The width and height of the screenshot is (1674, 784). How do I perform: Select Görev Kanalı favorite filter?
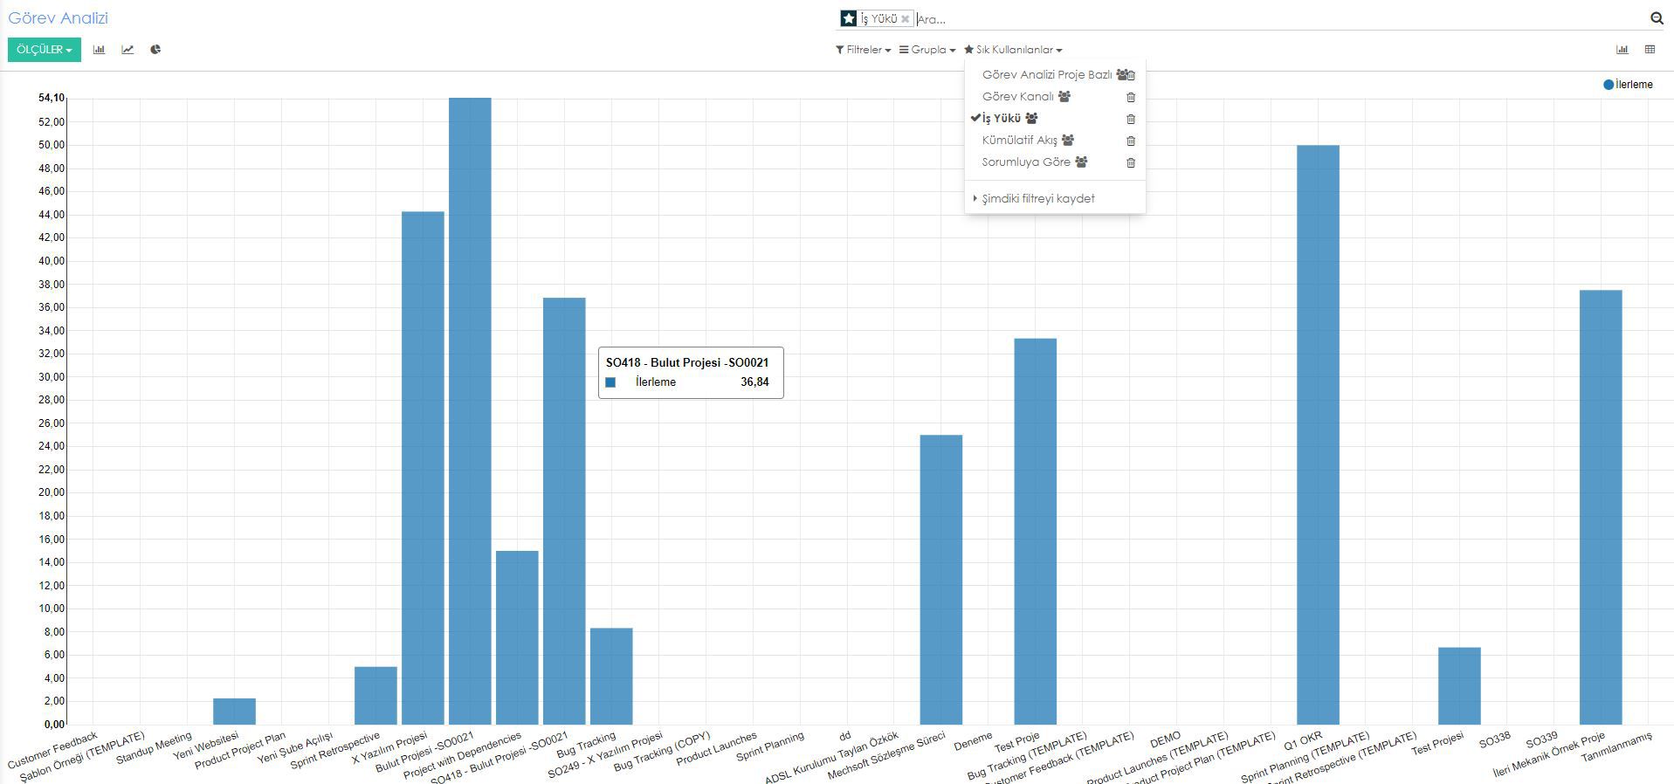click(1018, 97)
